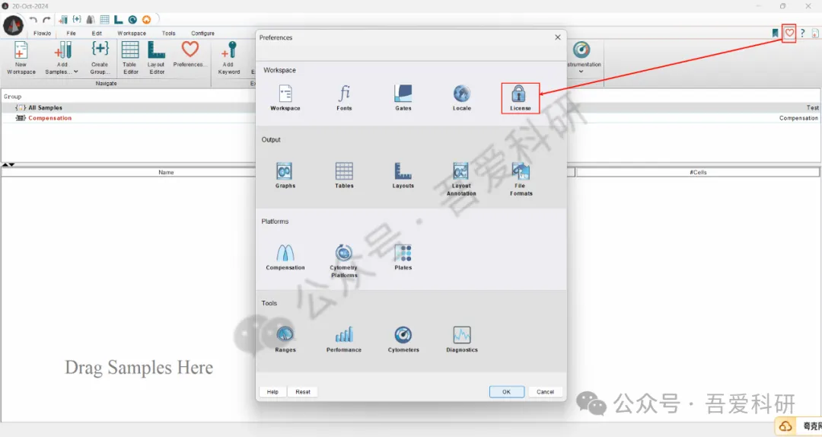Click the teal circular quick-access icon
The height and width of the screenshot is (437, 822).
[132, 20]
